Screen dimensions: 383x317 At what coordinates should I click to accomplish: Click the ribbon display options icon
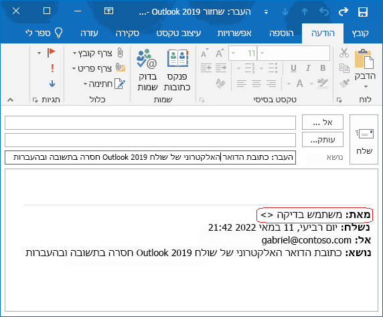tap(108, 11)
